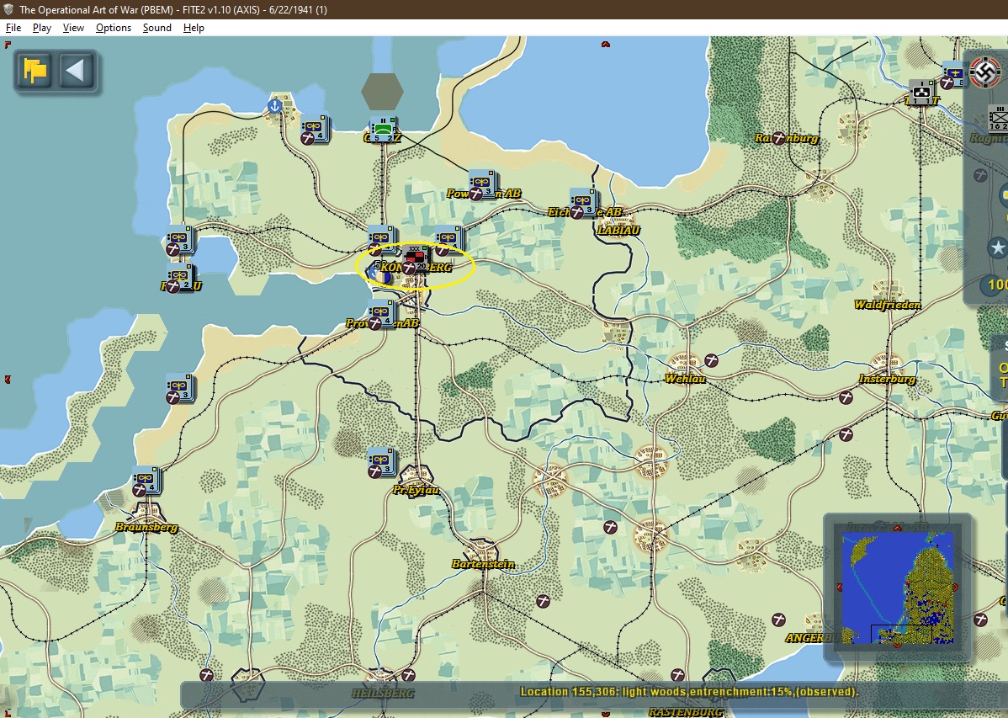Select the blue aircraft unit near Tilsit
1008x718 pixels.
click(953, 73)
